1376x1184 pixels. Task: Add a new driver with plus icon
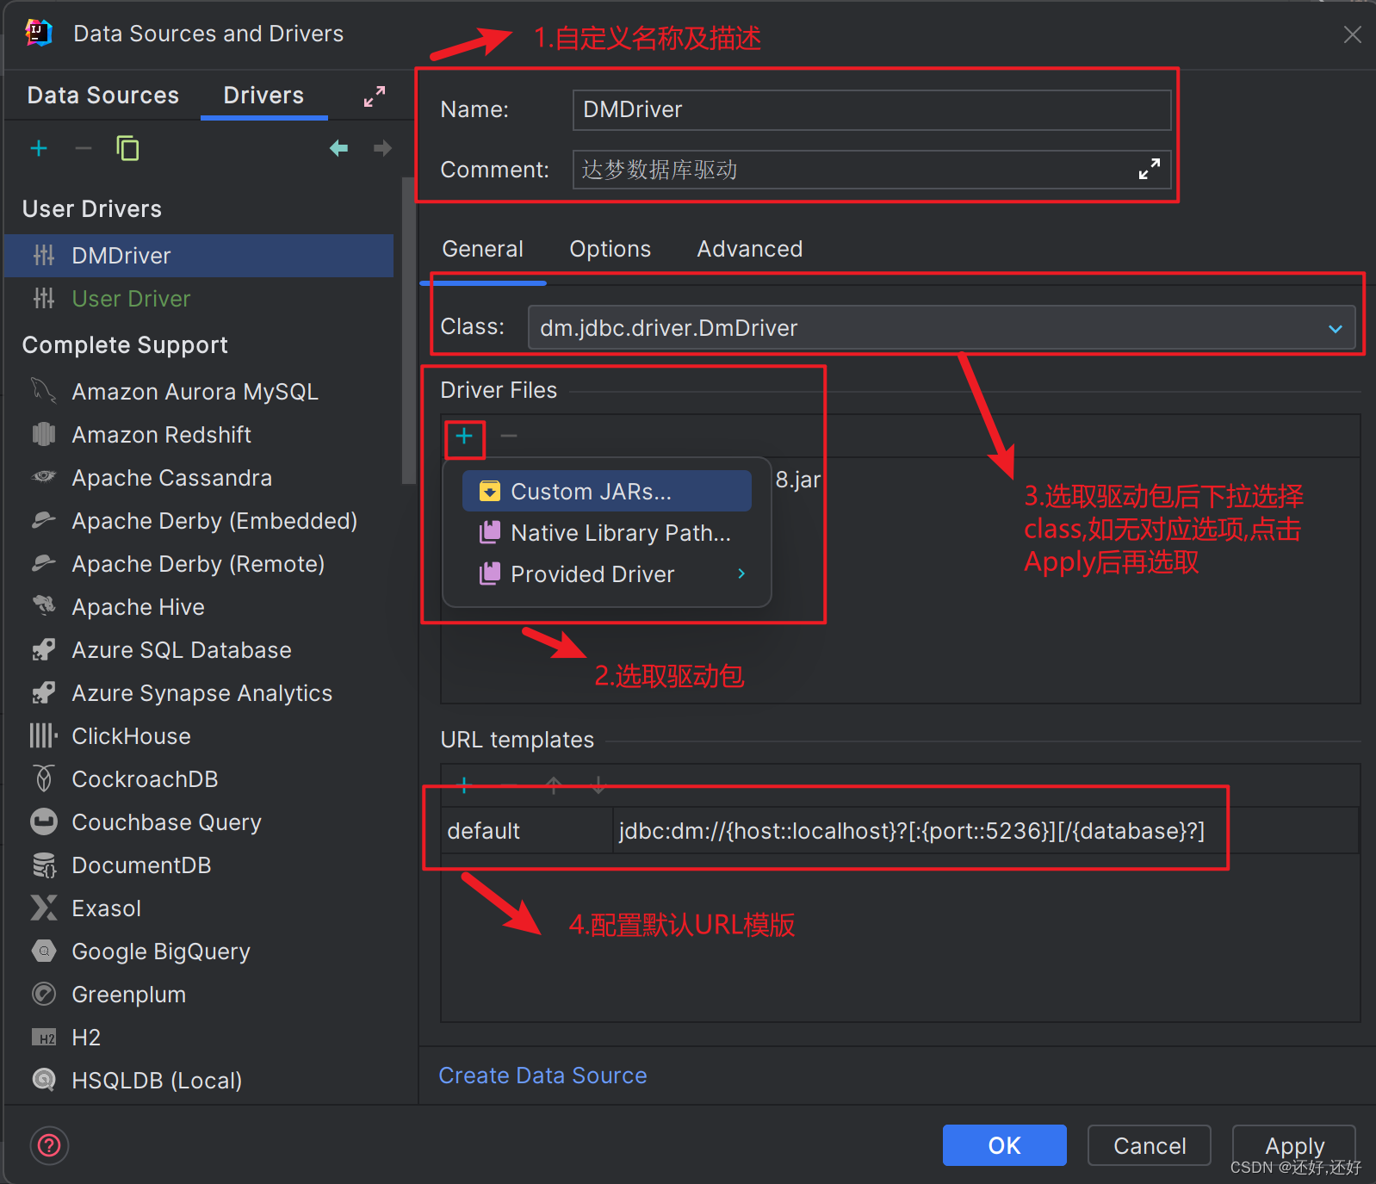pyautogui.click(x=39, y=148)
